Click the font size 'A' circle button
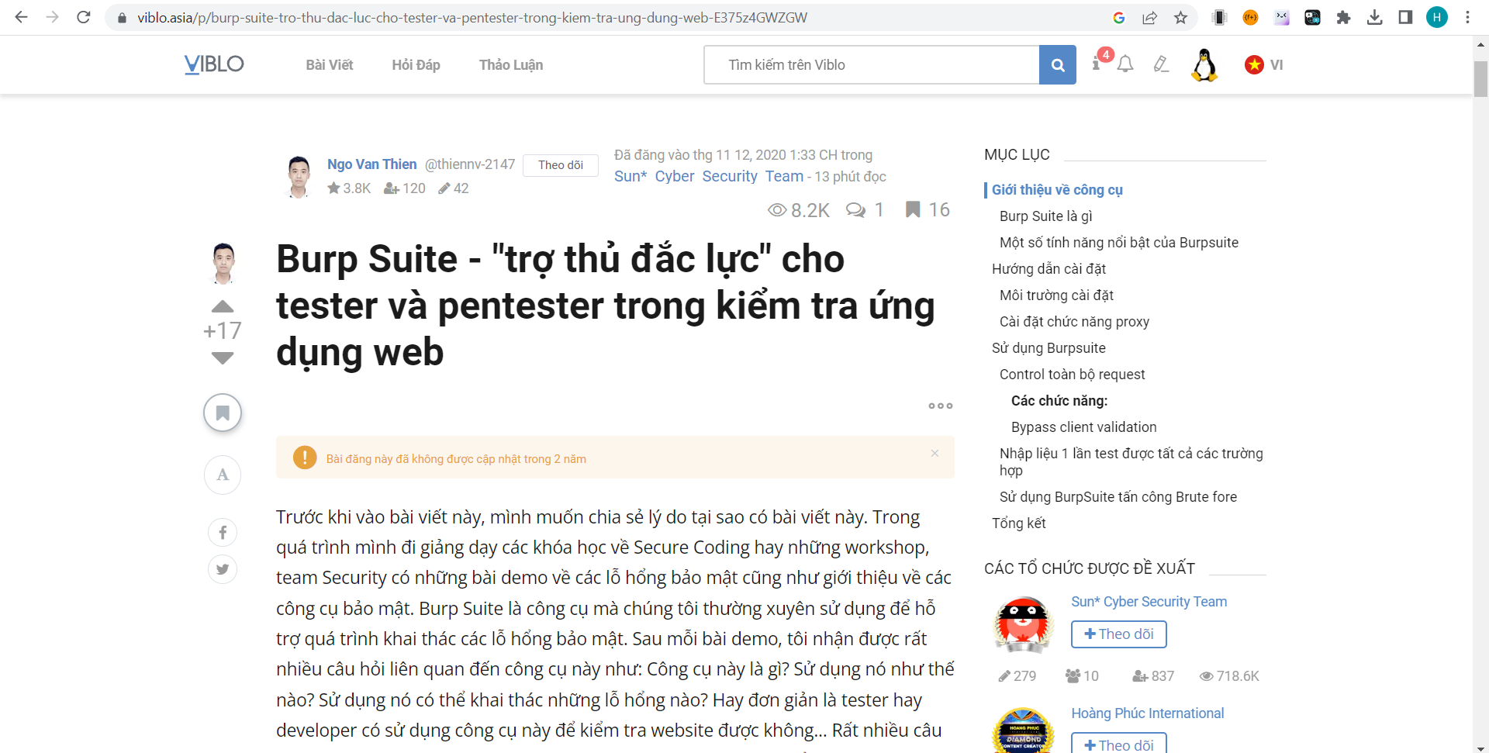Screen dimensions: 1489x753 pos(223,475)
